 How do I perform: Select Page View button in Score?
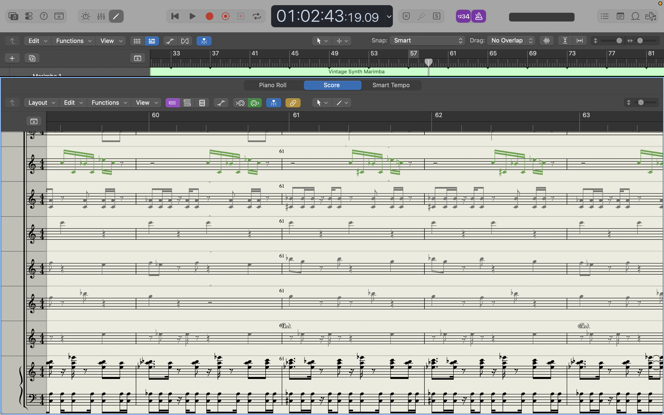pyautogui.click(x=202, y=103)
